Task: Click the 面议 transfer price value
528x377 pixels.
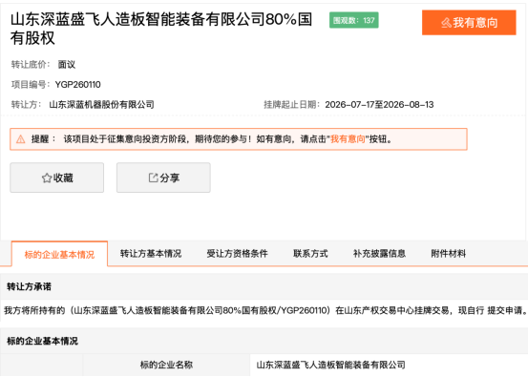Action: tap(67, 64)
